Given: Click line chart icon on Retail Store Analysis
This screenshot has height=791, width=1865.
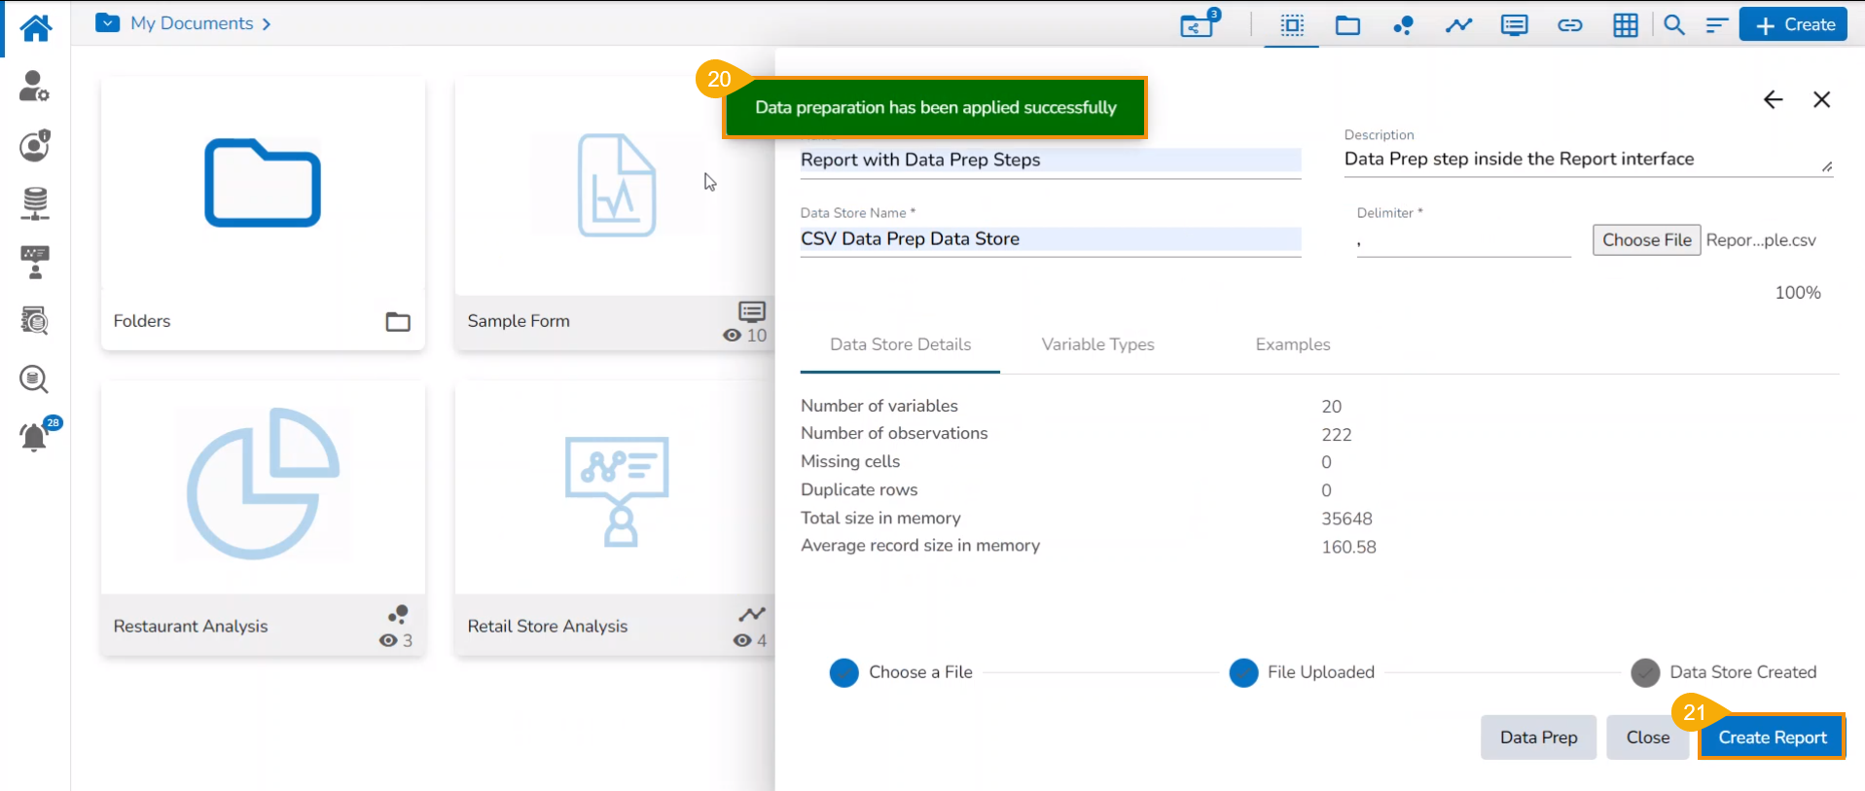Looking at the screenshot, I should point(752,615).
